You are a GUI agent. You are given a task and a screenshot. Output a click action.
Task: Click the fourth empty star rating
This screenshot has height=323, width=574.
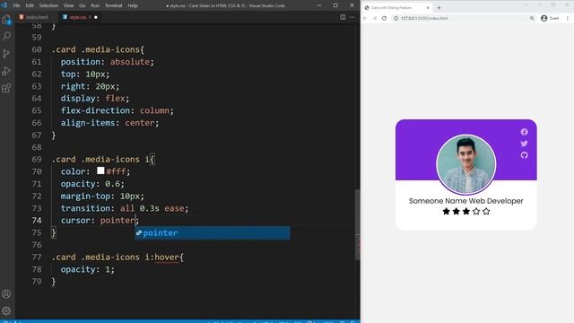coord(476,212)
